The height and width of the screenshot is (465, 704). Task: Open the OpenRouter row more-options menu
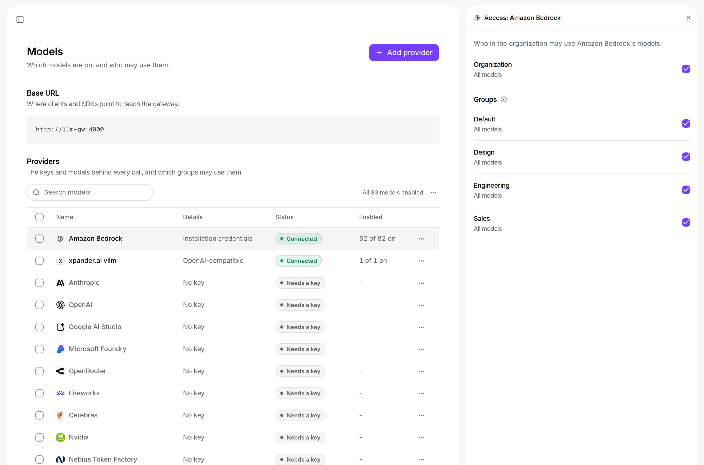pos(421,371)
